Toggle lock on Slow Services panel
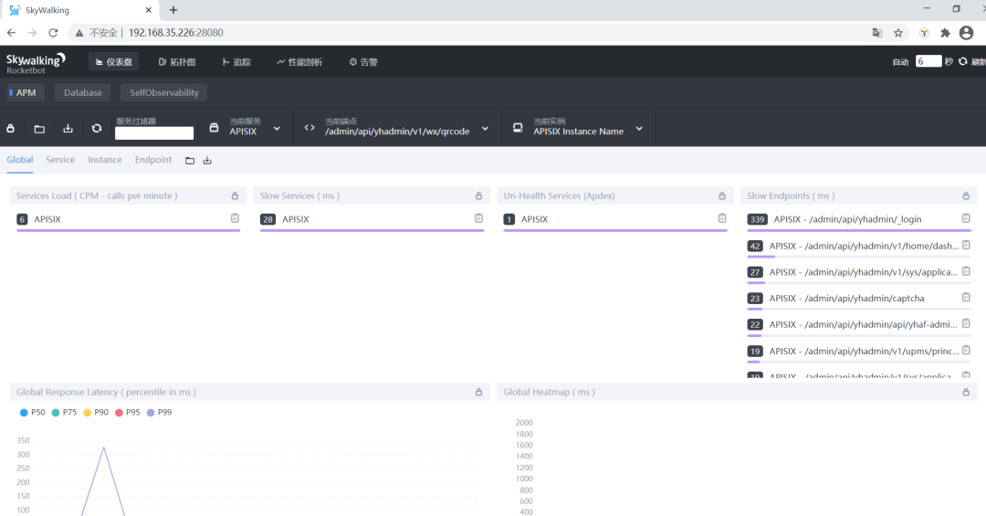 click(478, 195)
